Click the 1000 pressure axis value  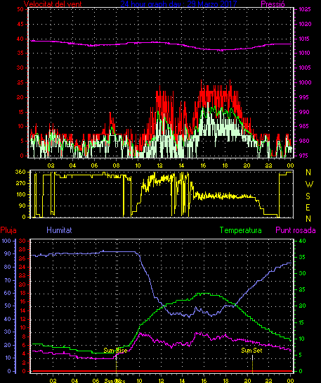(305, 82)
